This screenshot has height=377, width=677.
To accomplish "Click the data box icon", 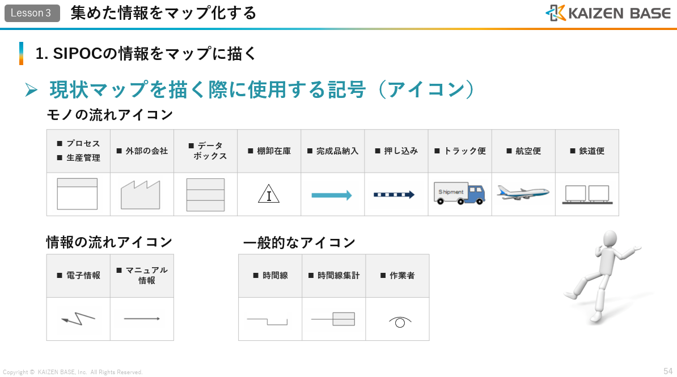I will (205, 195).
